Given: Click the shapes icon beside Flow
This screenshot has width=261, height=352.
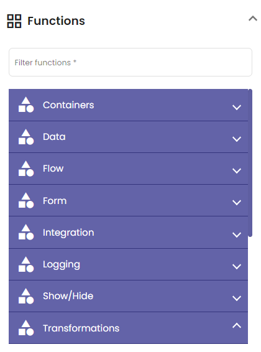Looking at the screenshot, I should pos(26,169).
